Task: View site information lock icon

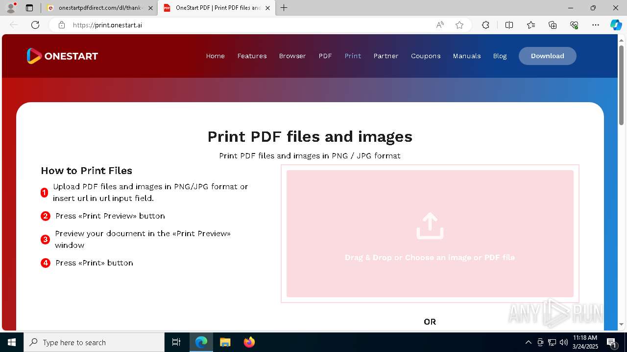Action: point(61,25)
